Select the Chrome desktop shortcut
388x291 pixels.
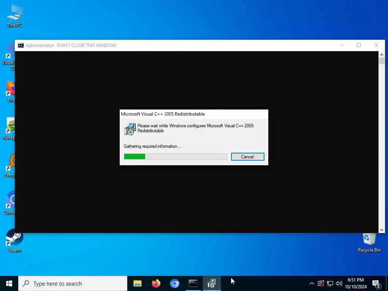coord(9,203)
